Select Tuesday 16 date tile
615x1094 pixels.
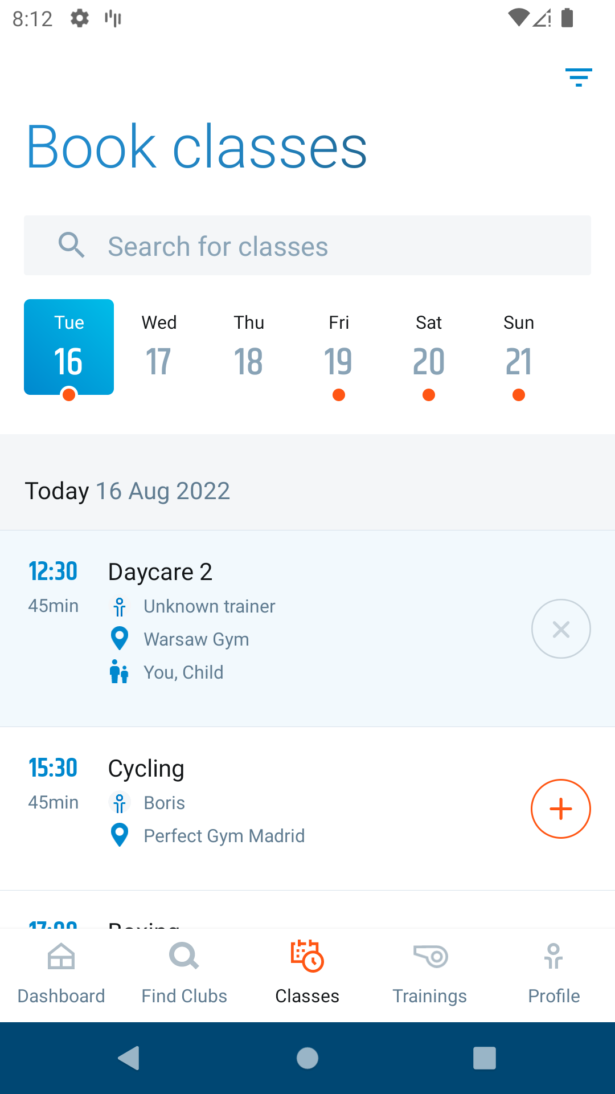69,348
